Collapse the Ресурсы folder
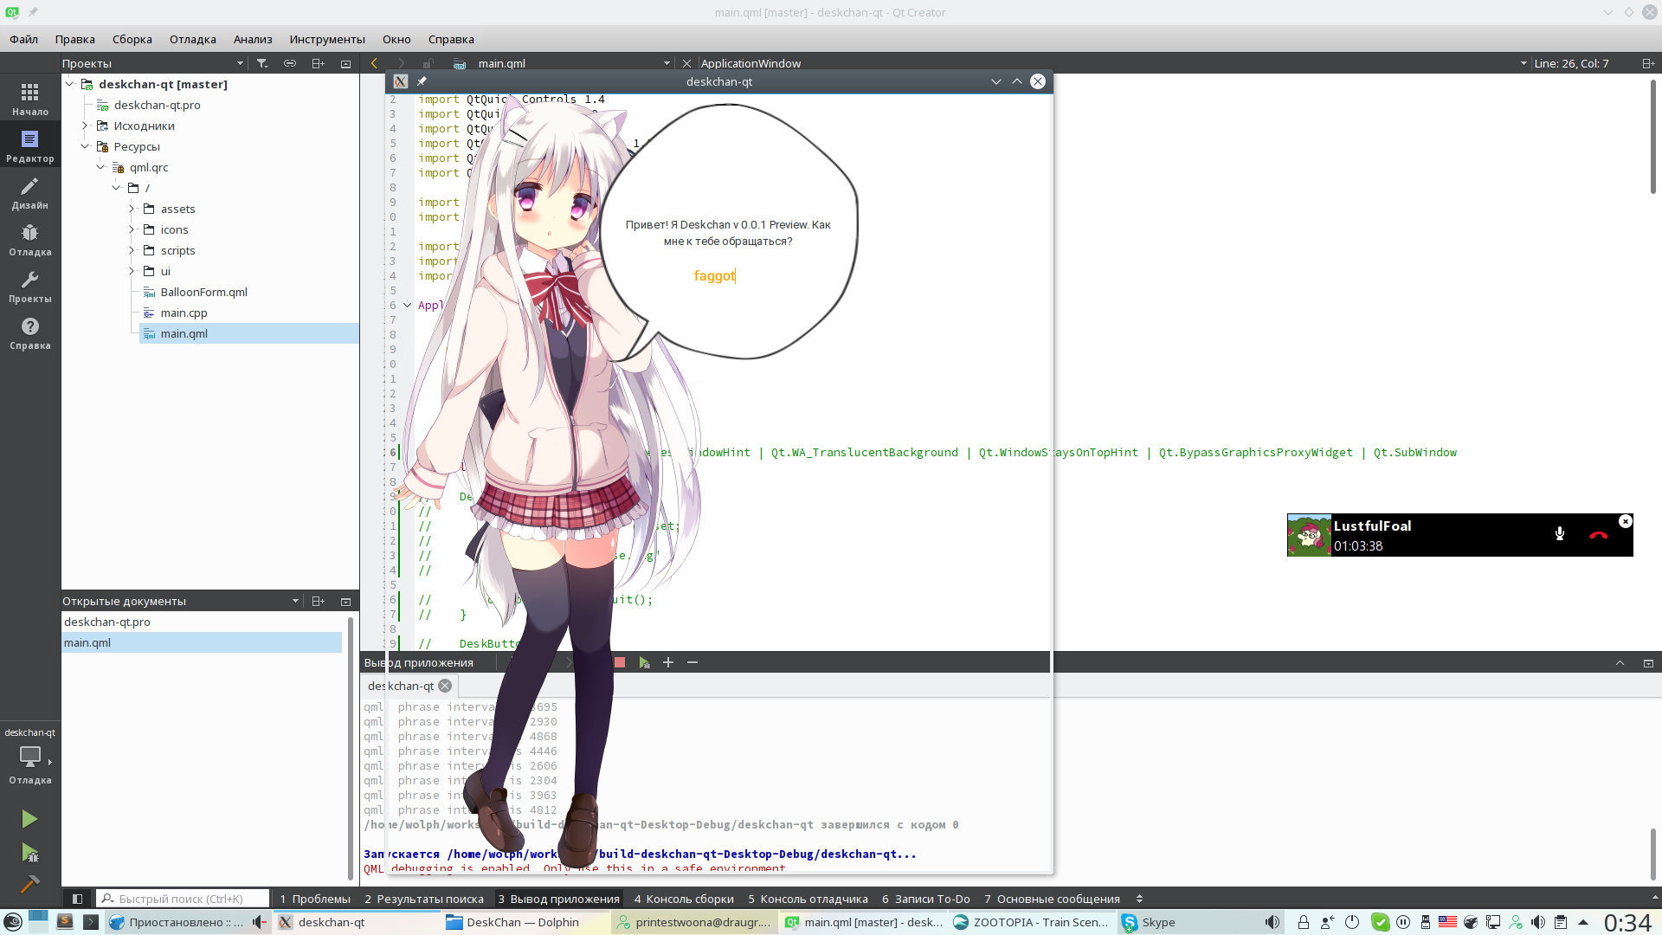 coord(85,146)
